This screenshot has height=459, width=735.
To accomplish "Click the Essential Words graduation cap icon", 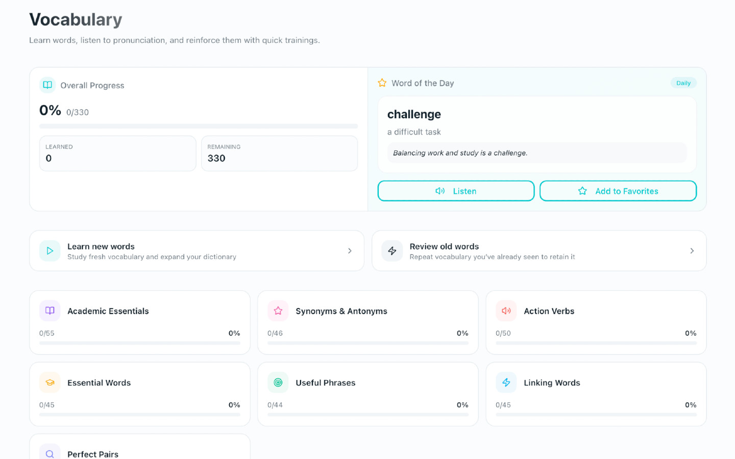I will pos(50,382).
